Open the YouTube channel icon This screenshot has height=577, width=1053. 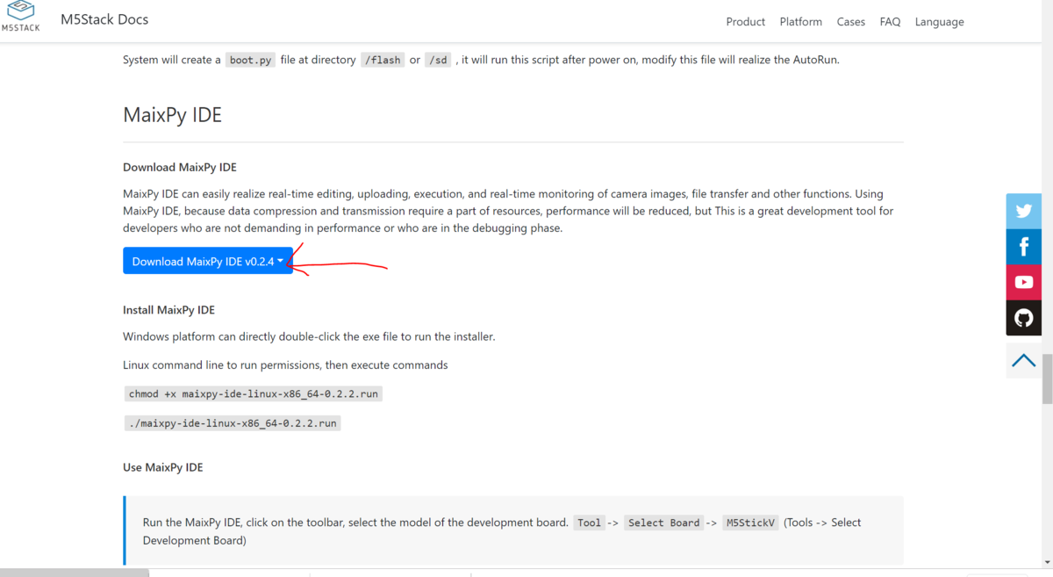coord(1023,282)
